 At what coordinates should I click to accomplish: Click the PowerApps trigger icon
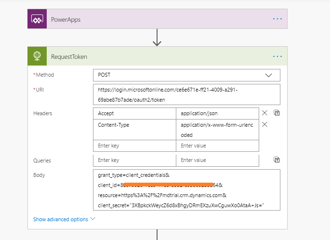click(37, 19)
